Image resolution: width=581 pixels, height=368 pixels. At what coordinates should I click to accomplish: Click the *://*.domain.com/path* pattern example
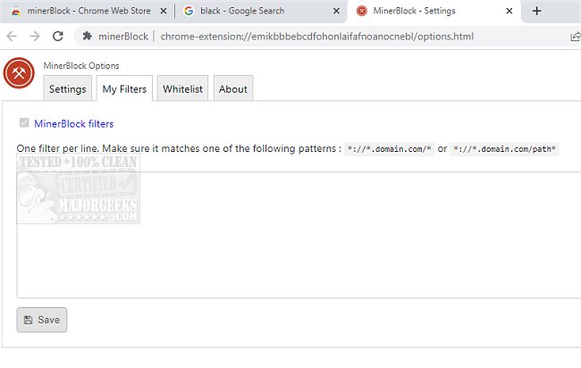[x=504, y=149]
